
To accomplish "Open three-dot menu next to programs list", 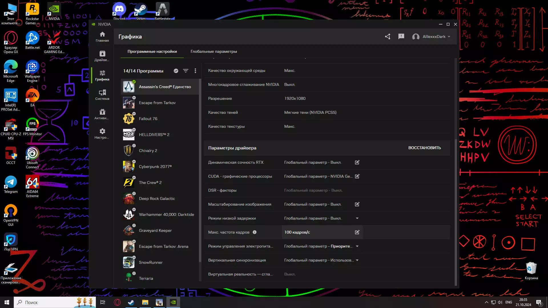I will 195,71.
